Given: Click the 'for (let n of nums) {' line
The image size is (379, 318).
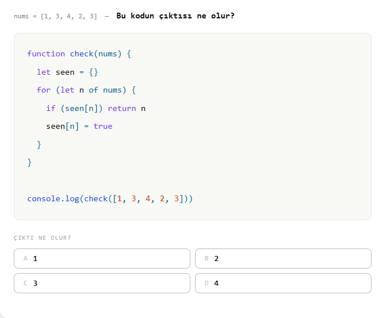Looking at the screenshot, I should [86, 90].
